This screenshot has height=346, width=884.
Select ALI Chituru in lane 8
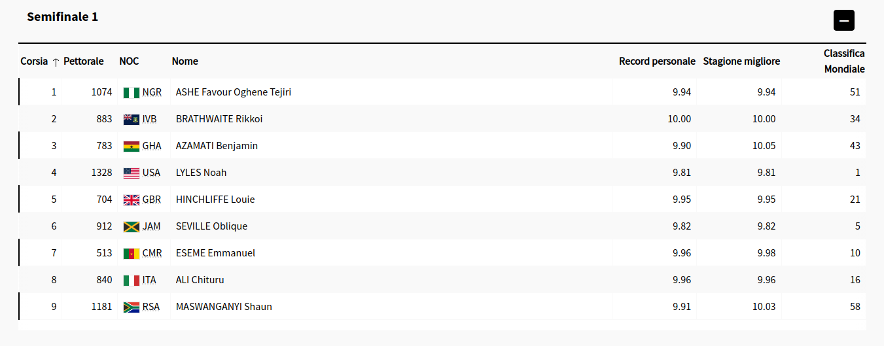(x=200, y=280)
